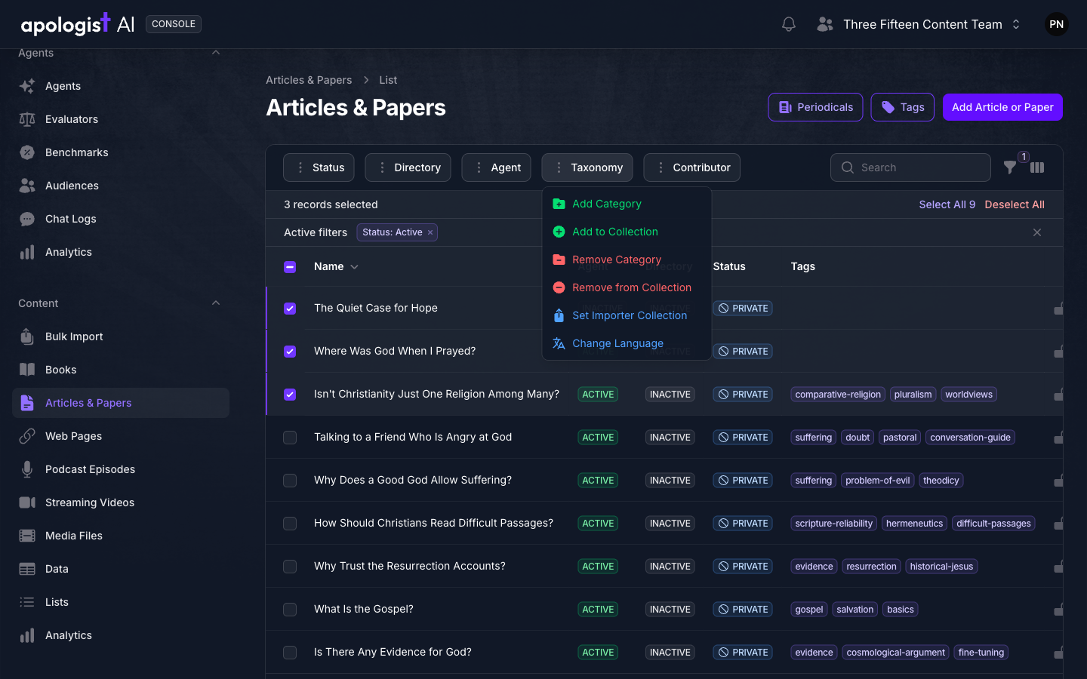Open the Tags button
The height and width of the screenshot is (679, 1087).
point(903,107)
